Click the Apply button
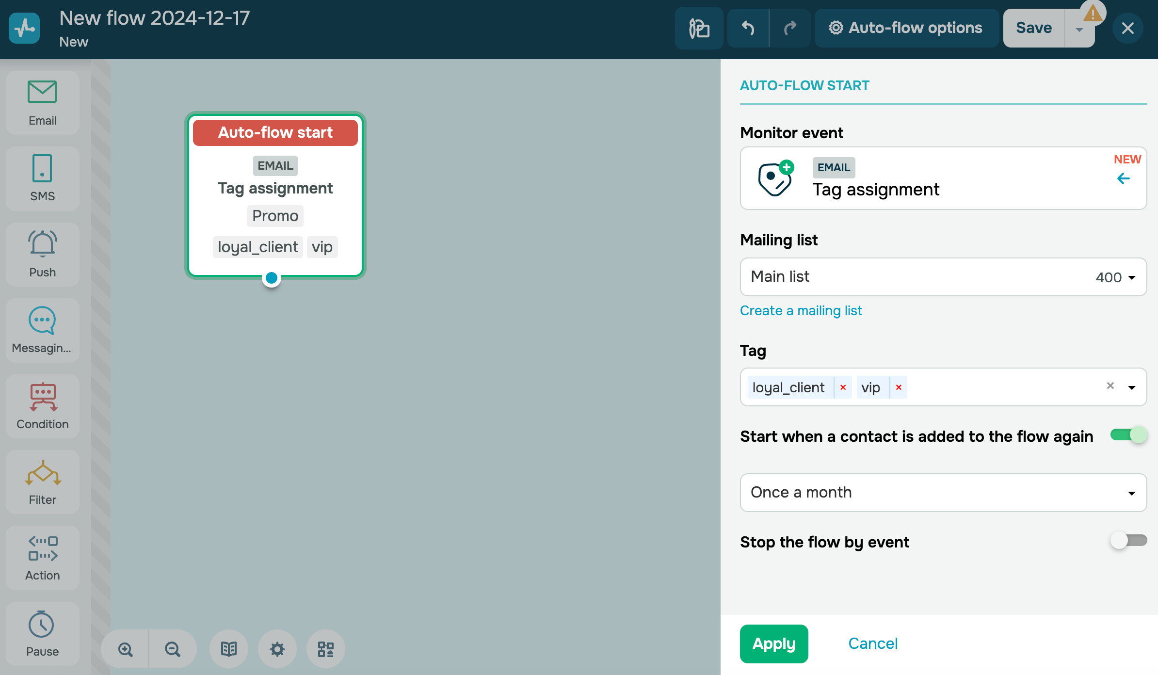 point(773,643)
